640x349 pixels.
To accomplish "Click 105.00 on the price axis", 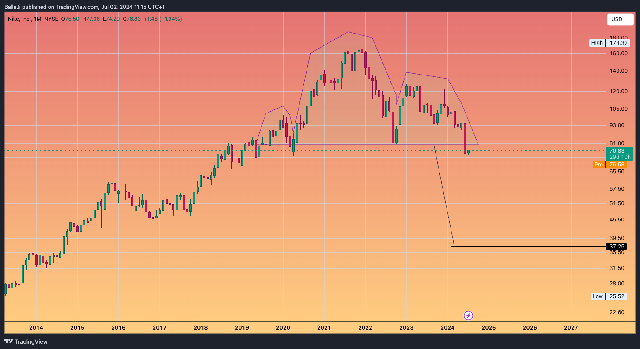I will click(x=618, y=109).
